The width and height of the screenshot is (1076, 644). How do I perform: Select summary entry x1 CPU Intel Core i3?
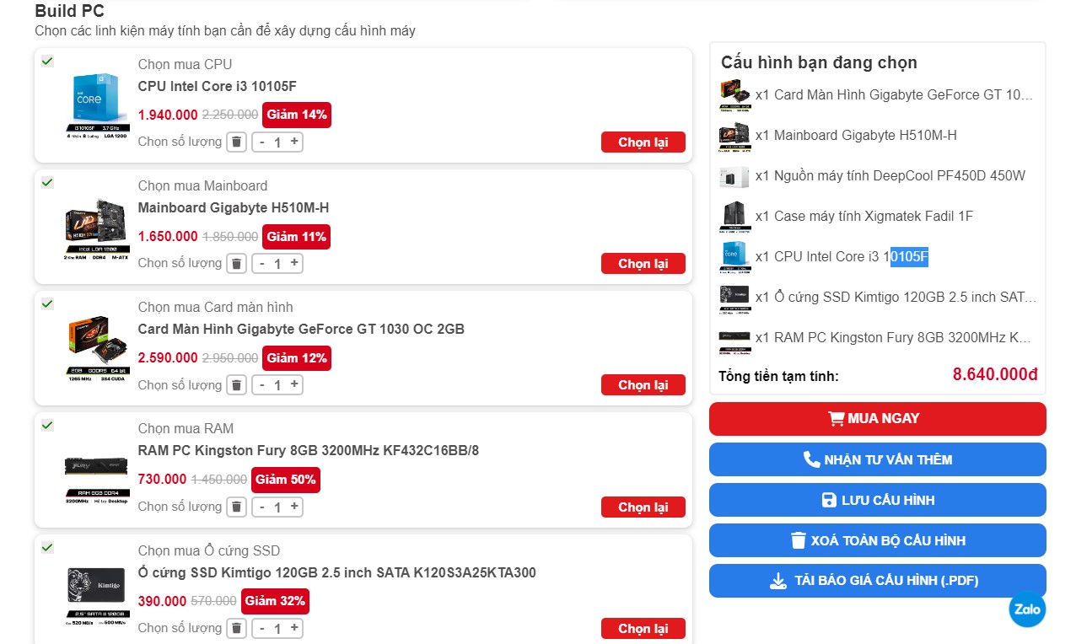[x=842, y=256]
